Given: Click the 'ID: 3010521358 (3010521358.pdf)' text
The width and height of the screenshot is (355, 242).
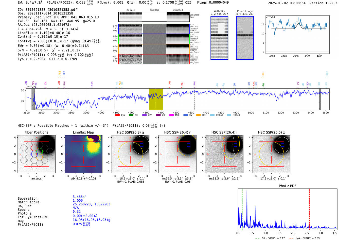Looking at the screenshot, I should (x=48, y=10).
